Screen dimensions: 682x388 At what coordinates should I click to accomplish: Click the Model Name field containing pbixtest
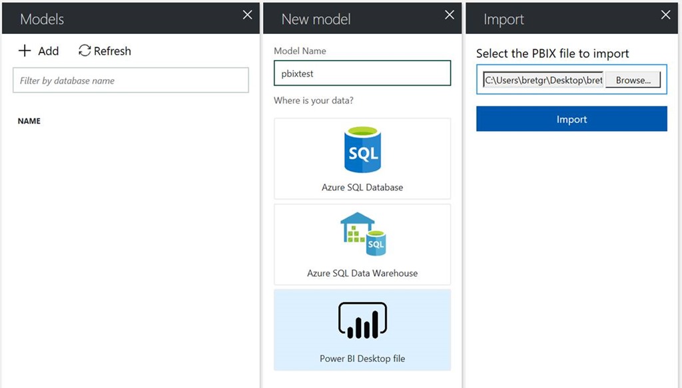point(362,73)
